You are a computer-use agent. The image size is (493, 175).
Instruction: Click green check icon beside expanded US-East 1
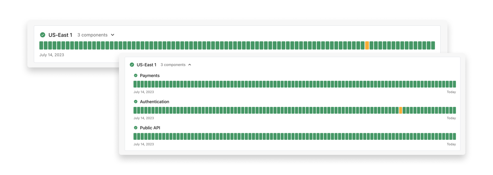click(x=132, y=65)
